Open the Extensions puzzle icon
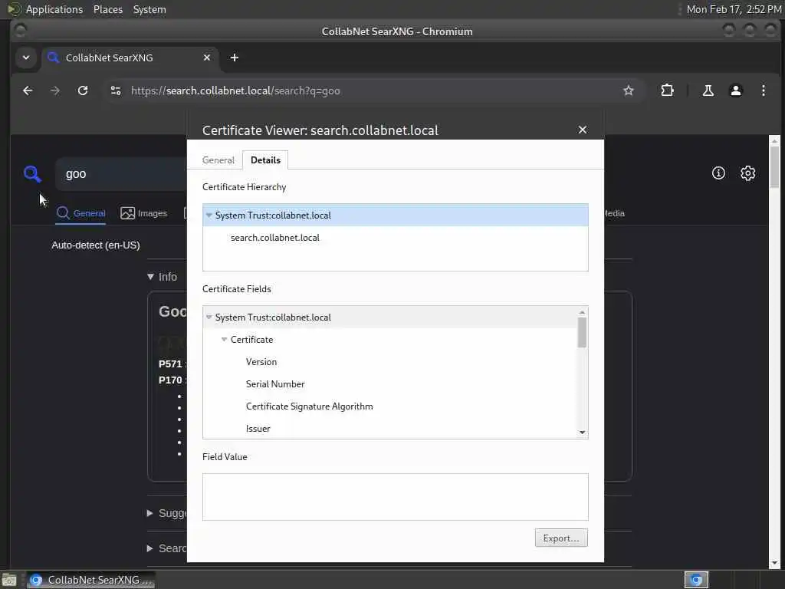The image size is (785, 589). pyautogui.click(x=667, y=90)
